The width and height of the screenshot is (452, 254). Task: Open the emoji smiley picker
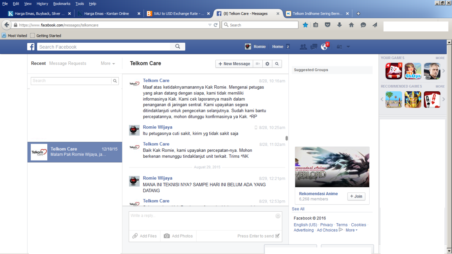[278, 216]
